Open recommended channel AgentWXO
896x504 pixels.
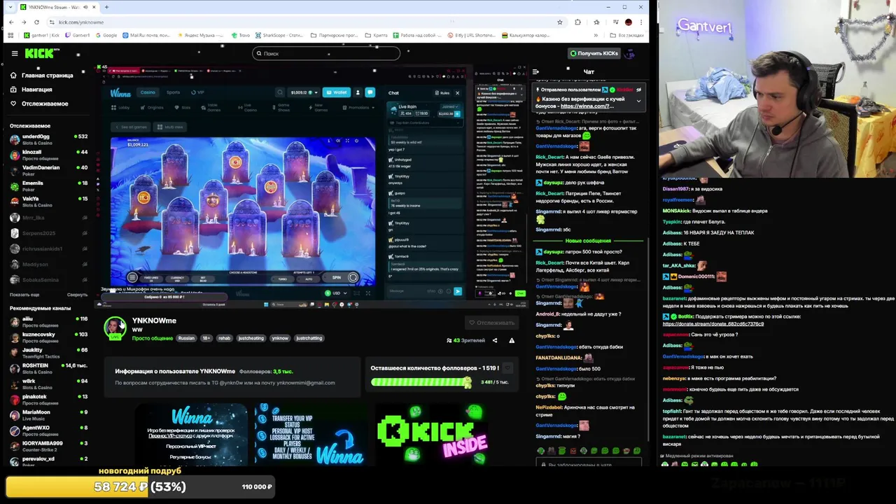pos(48,430)
